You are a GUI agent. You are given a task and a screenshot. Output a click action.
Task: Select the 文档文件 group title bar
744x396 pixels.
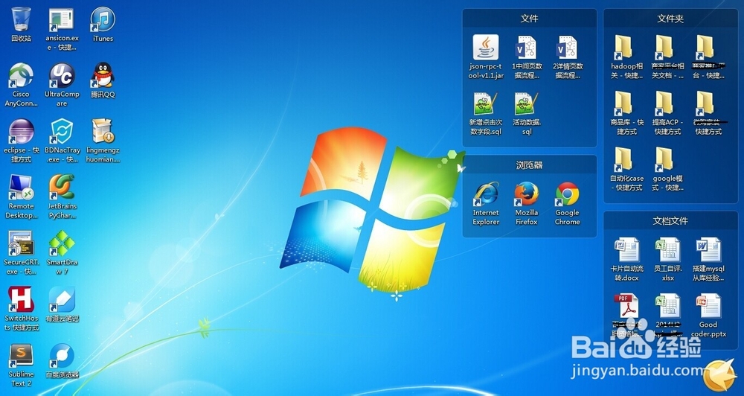pos(670,221)
